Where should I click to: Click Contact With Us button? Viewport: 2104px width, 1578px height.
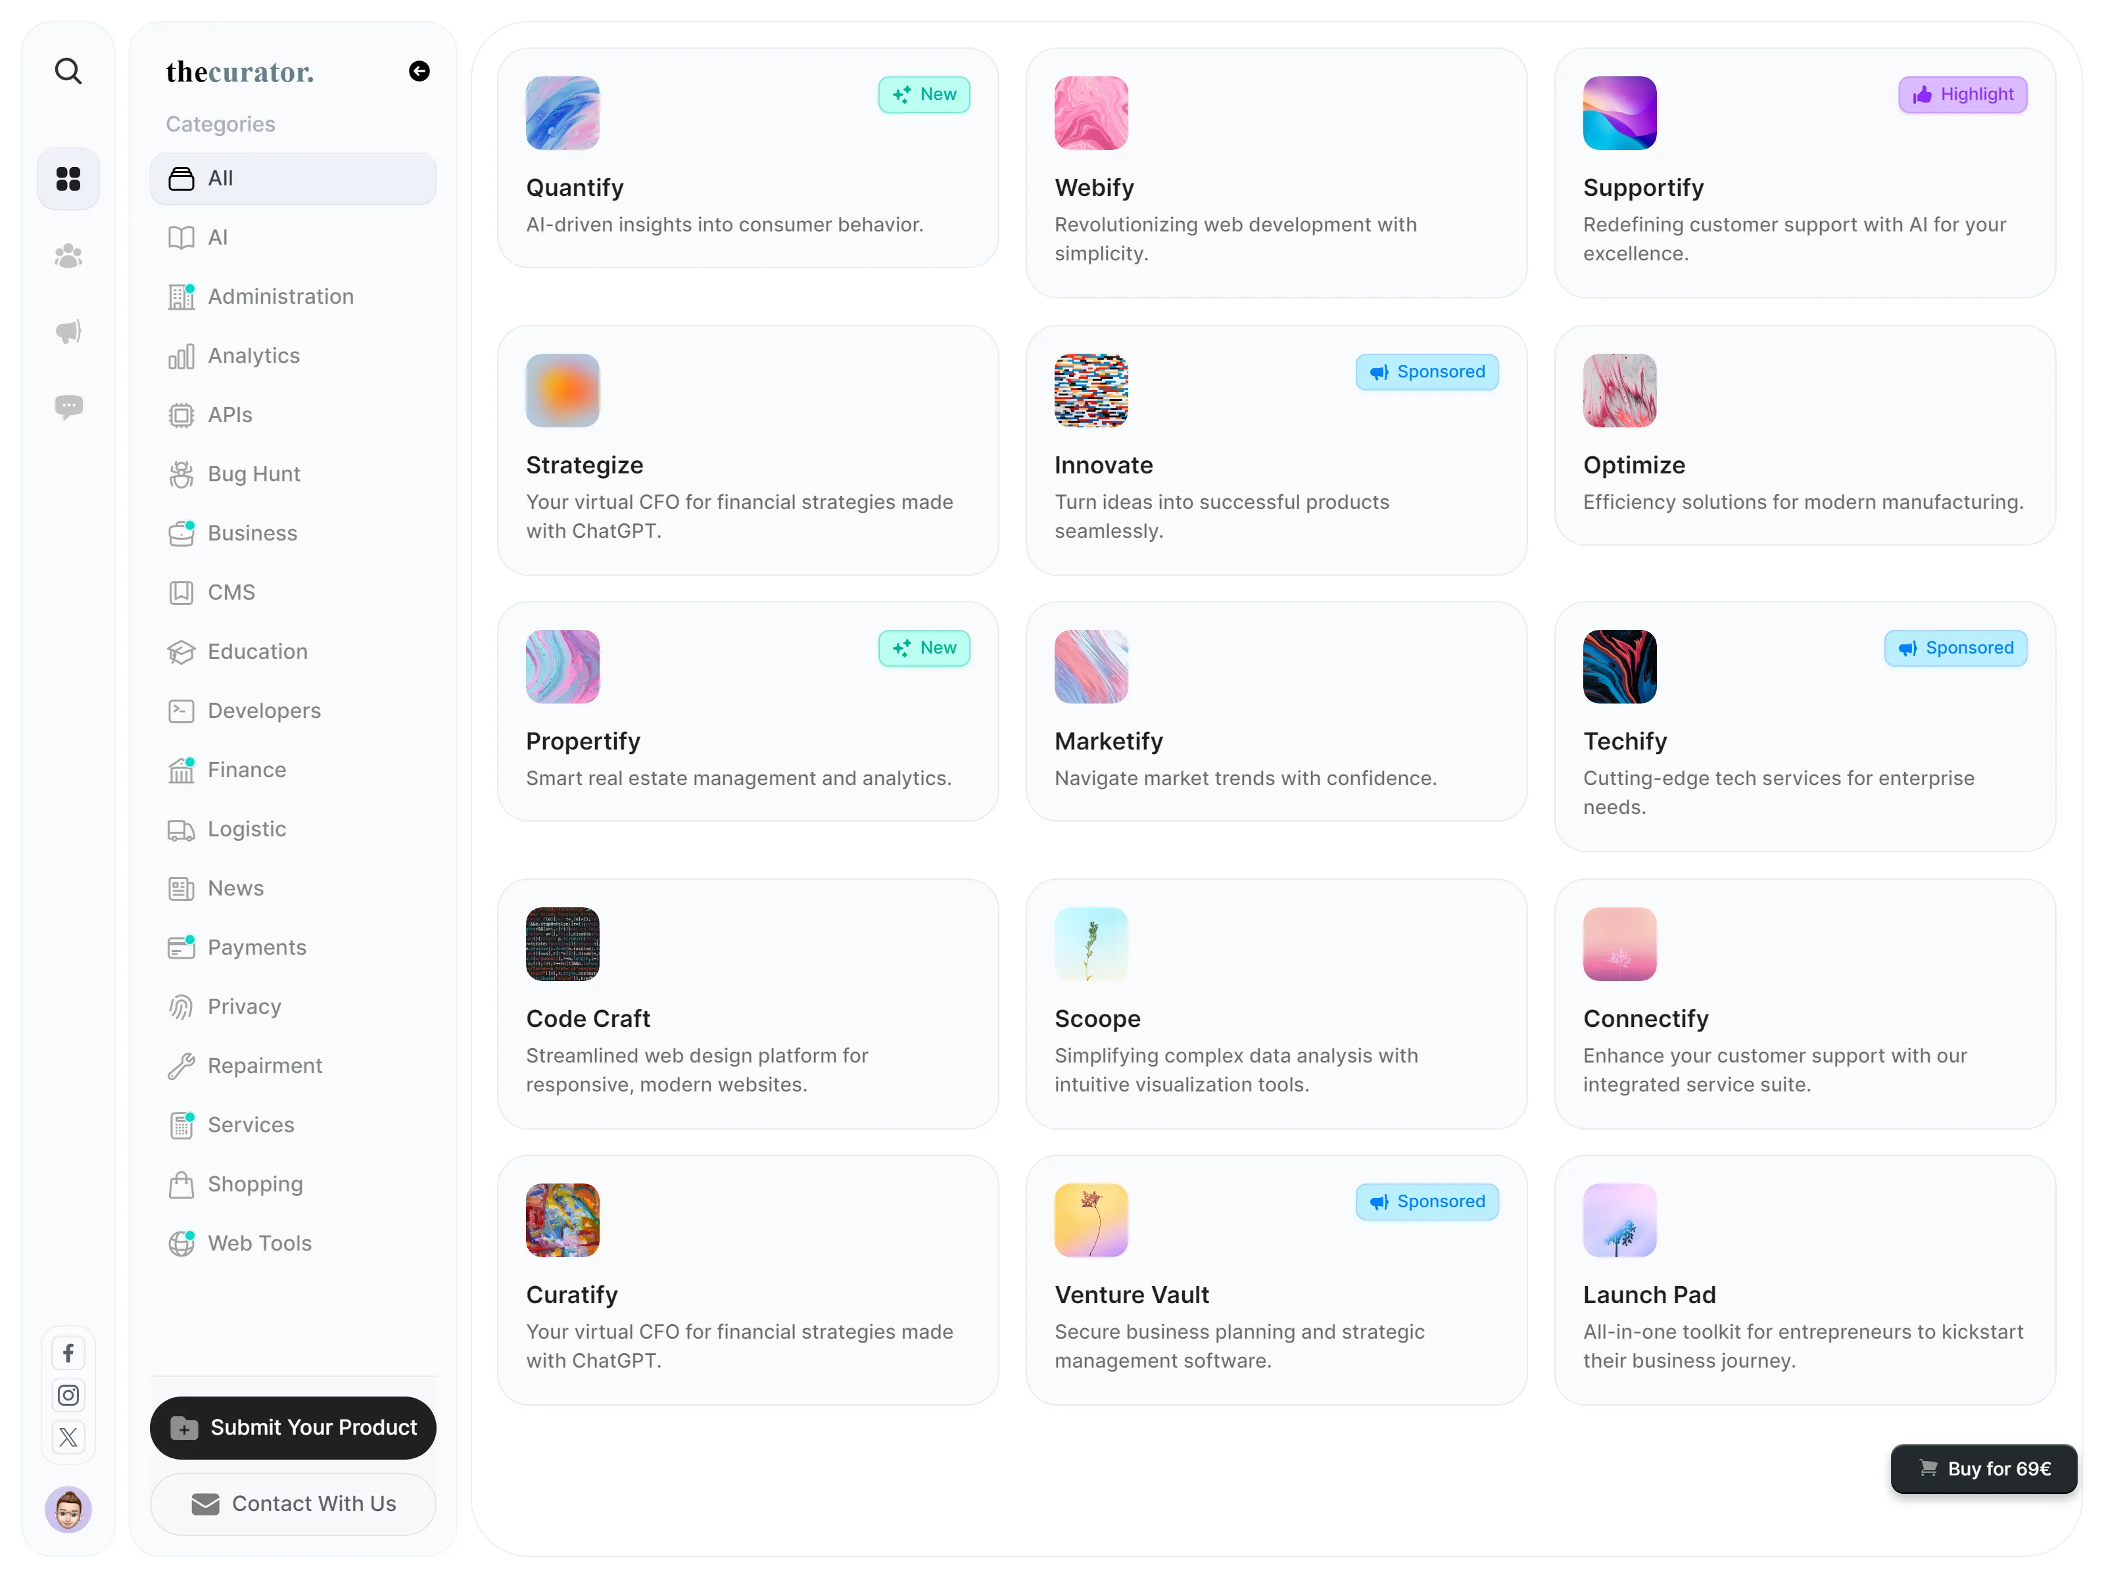pos(293,1504)
